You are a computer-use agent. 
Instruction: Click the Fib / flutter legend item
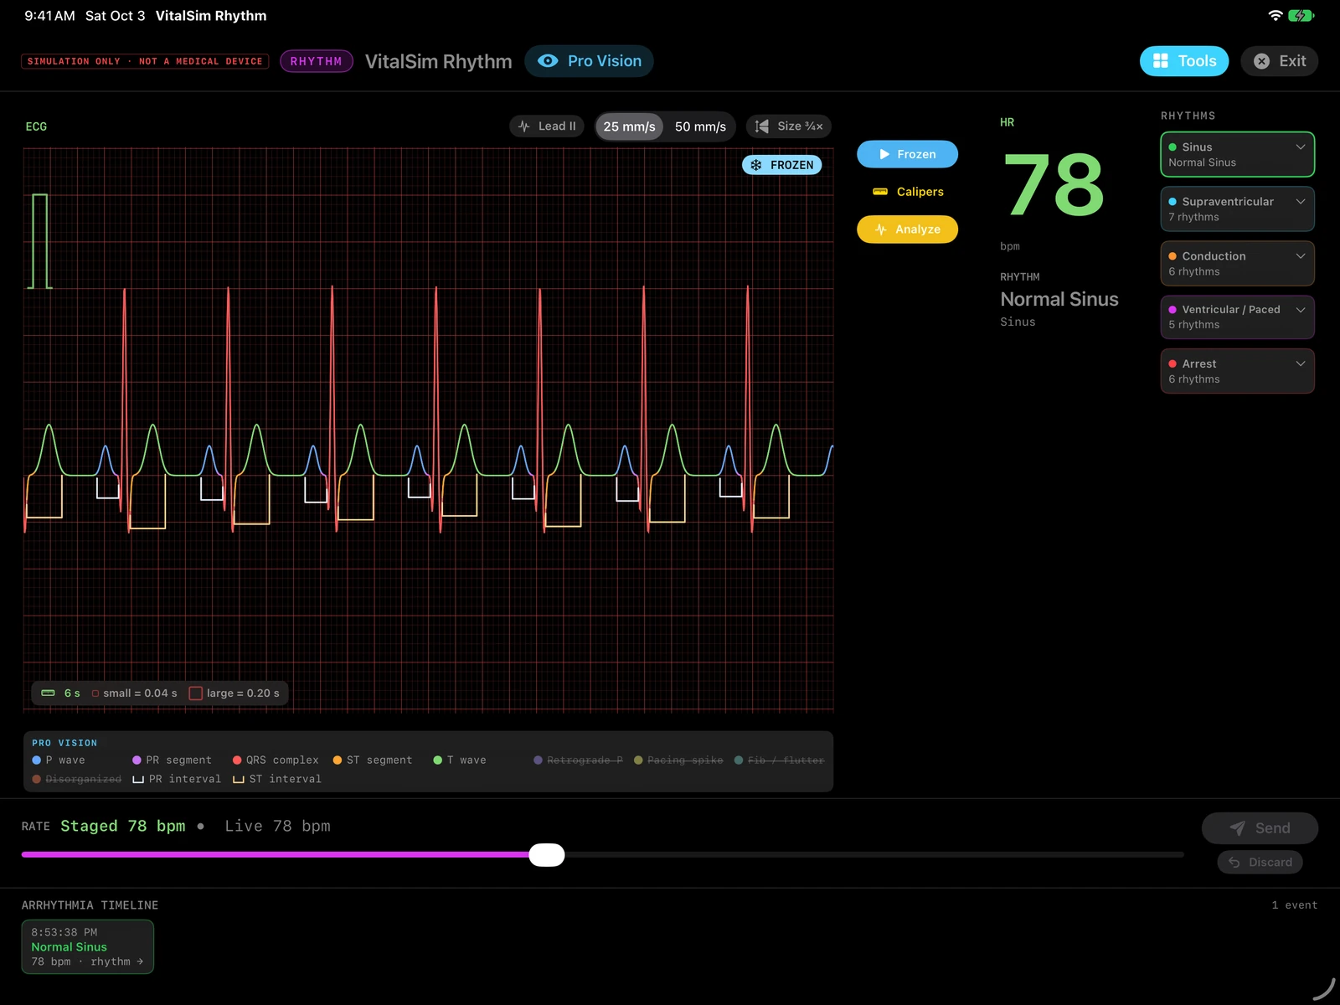(779, 760)
